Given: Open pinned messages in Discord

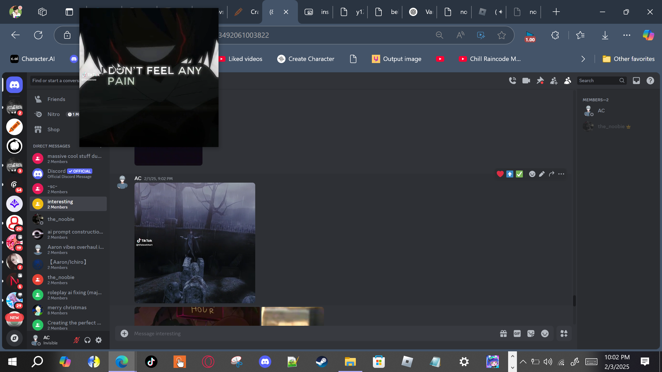Looking at the screenshot, I should 540,81.
